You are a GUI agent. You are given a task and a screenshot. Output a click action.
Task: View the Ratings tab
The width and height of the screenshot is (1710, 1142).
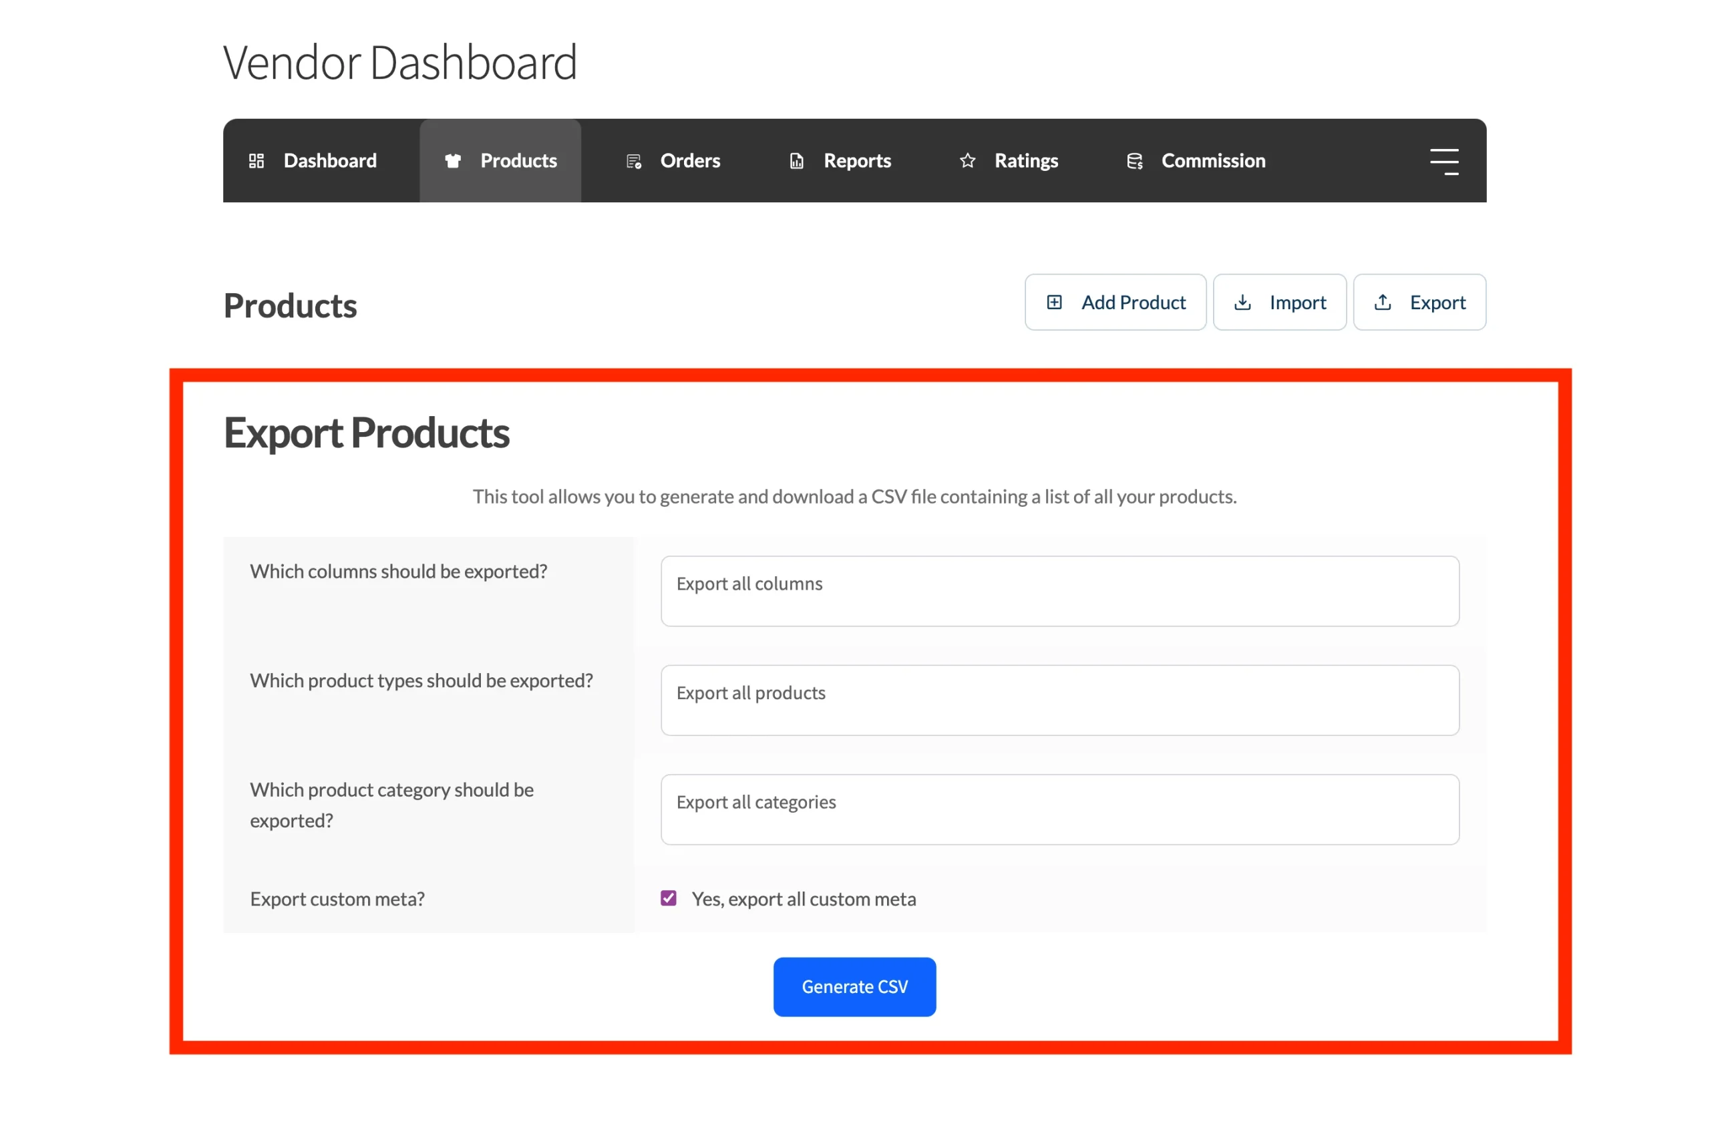pyautogui.click(x=1009, y=161)
